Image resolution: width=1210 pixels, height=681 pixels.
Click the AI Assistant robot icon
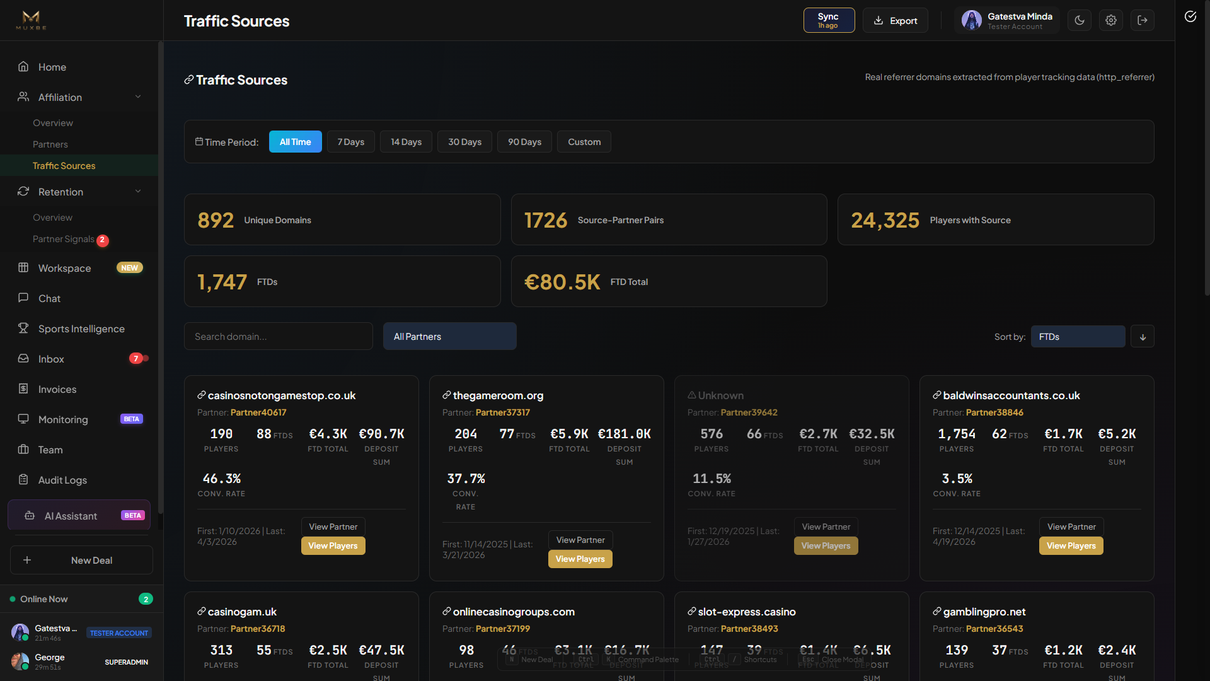tap(30, 516)
